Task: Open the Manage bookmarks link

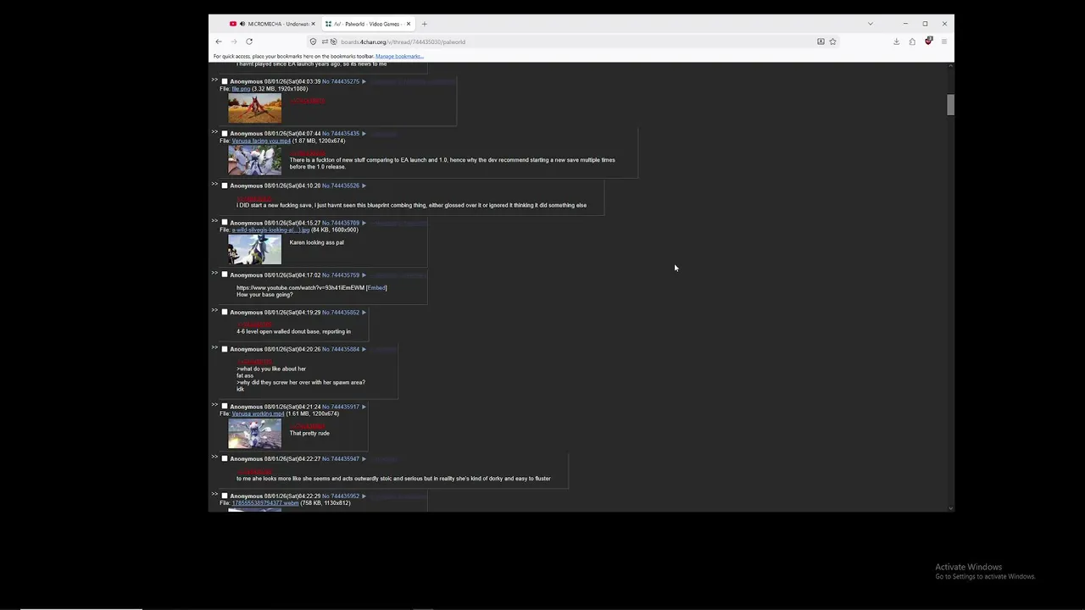Action: (x=399, y=57)
